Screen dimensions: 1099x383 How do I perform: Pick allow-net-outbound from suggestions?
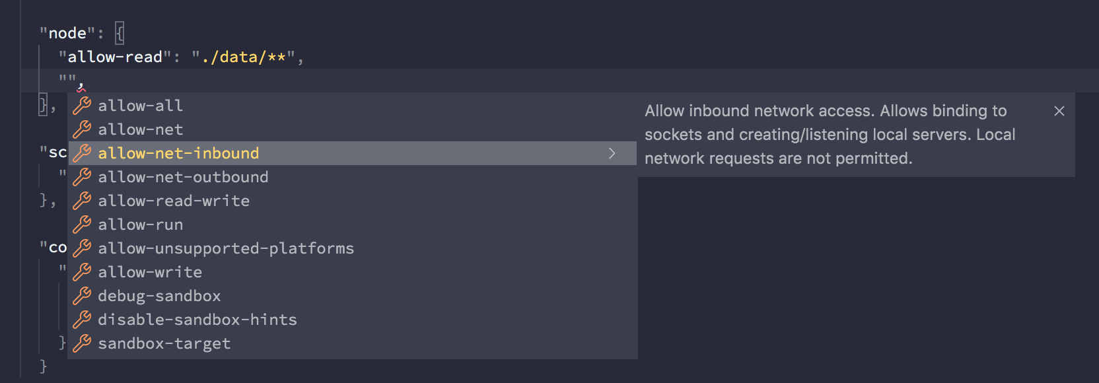[183, 177]
